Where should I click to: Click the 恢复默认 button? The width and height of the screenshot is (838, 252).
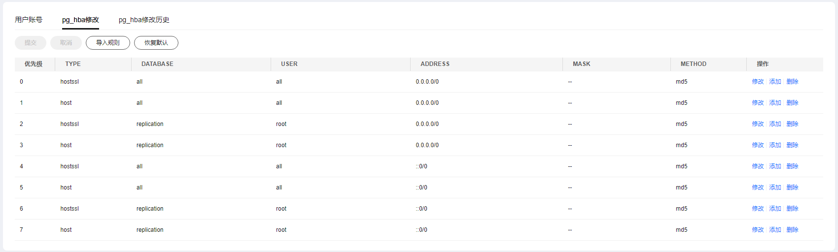pyautogui.click(x=156, y=43)
